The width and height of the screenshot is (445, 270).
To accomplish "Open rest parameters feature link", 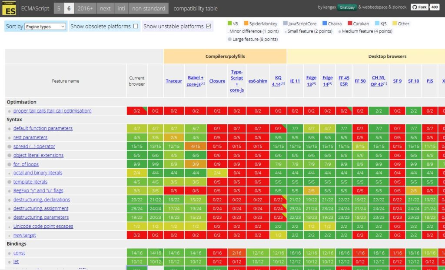I will click(30, 137).
